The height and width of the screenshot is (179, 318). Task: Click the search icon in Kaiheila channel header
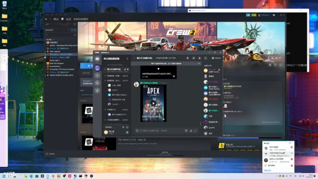(x=206, y=58)
